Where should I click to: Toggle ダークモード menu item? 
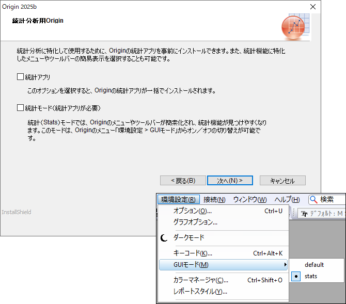point(223,237)
